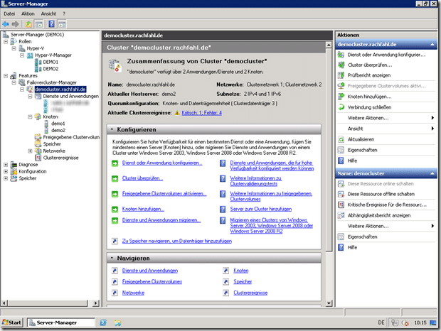Click the Abhängigkeitsbericht anzeigen action icon

[341, 215]
